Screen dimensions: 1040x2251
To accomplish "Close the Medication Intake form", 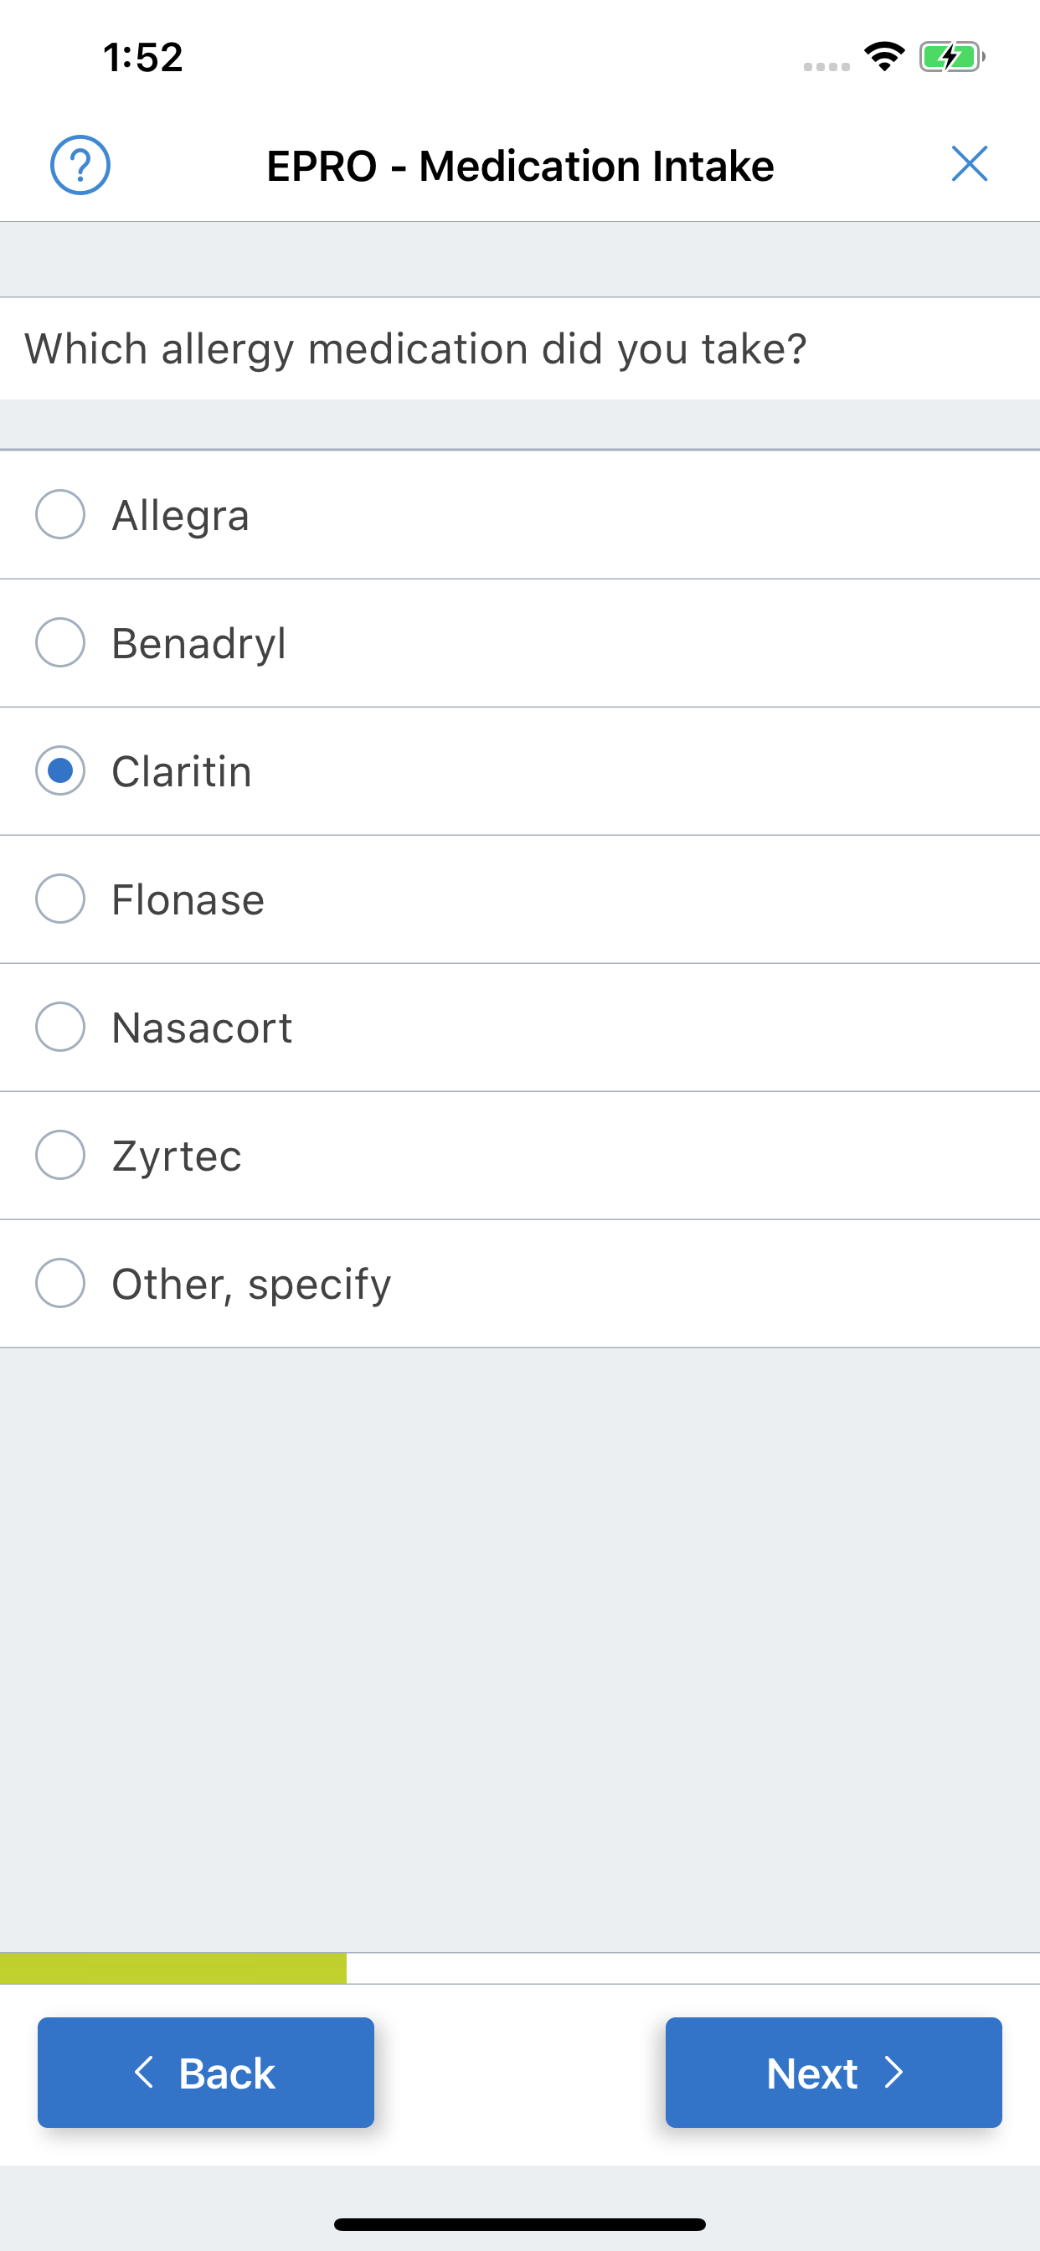I will (969, 164).
